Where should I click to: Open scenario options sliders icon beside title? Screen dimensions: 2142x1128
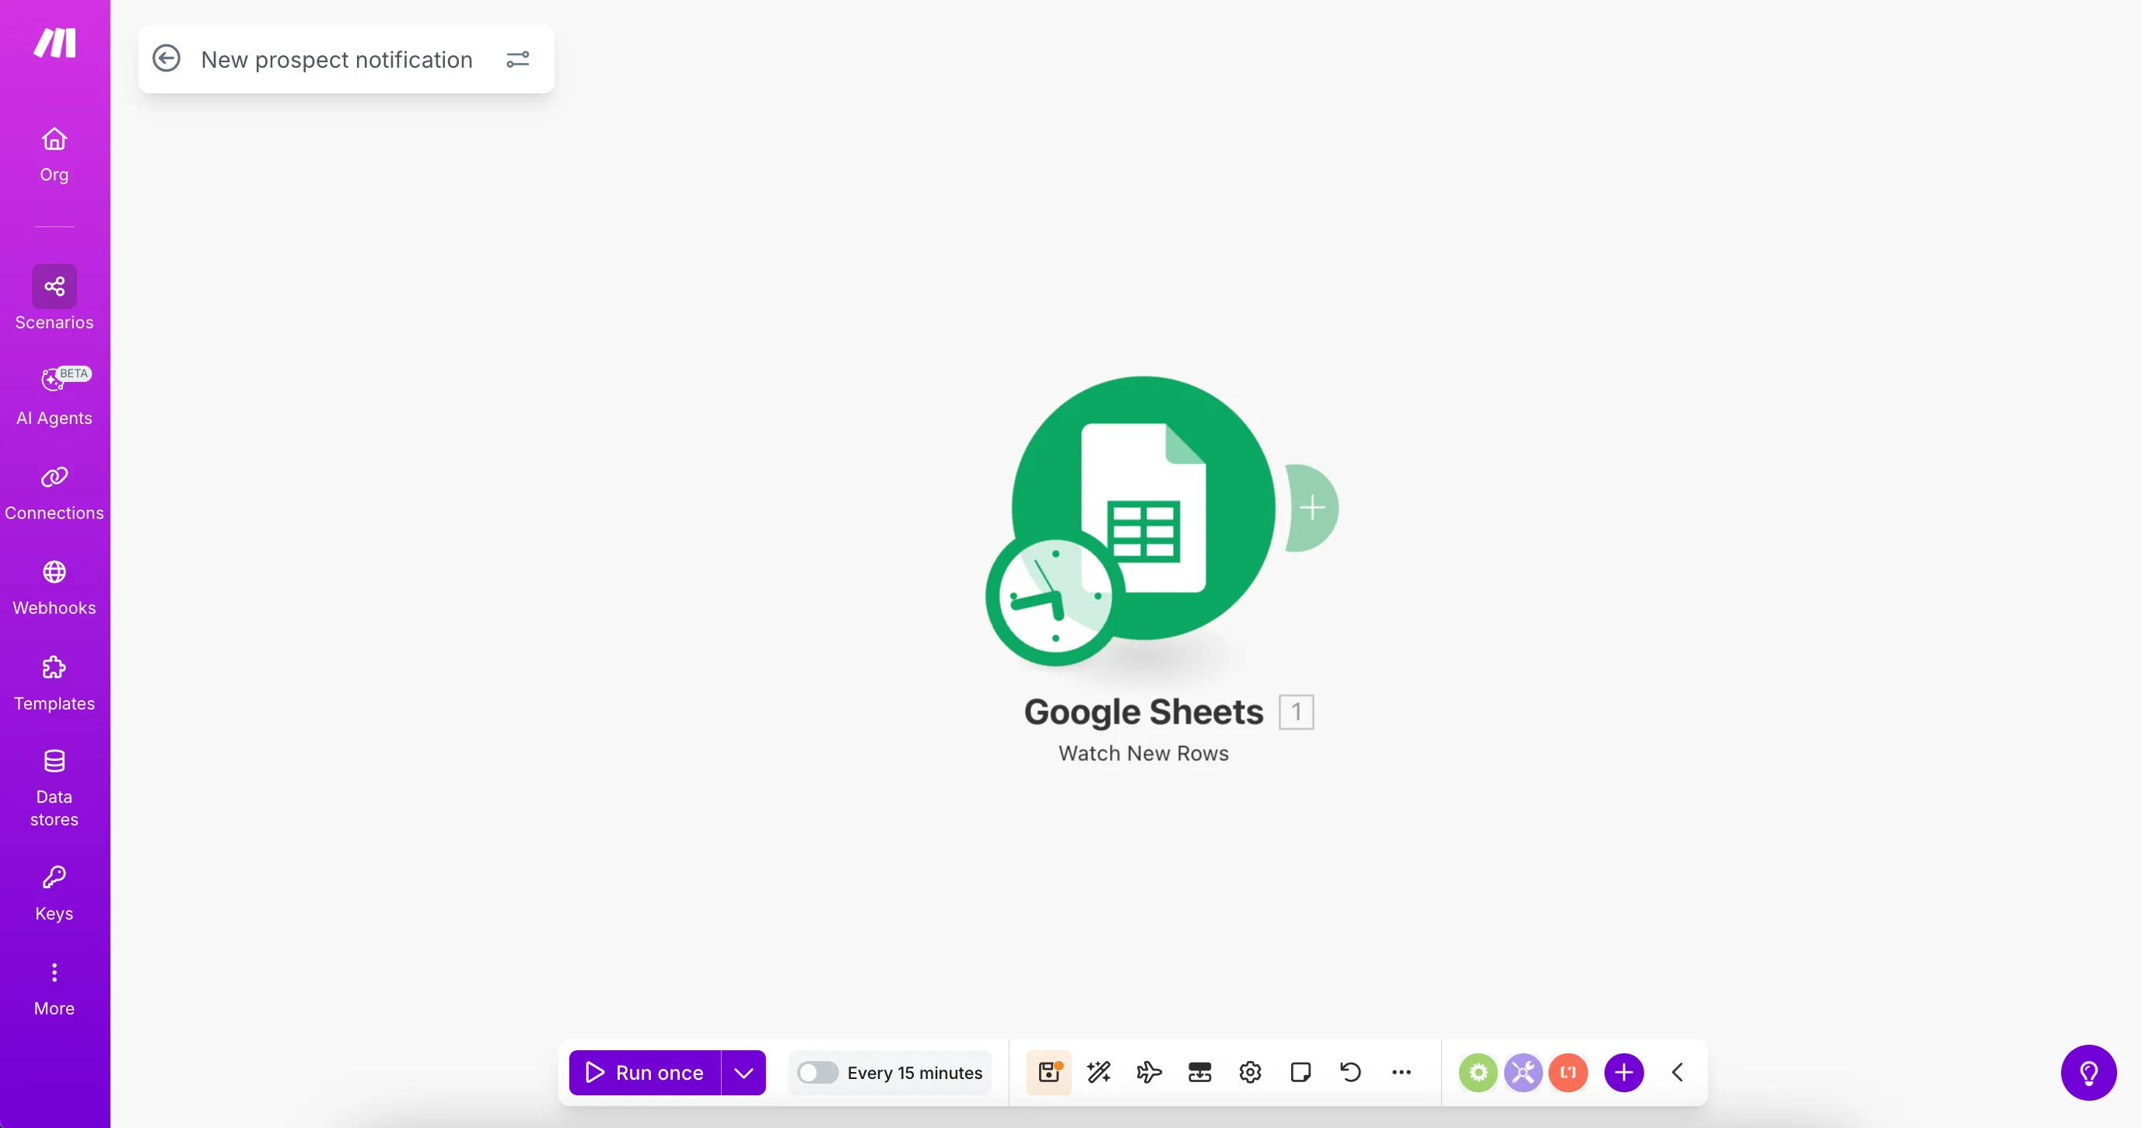pyautogui.click(x=517, y=59)
